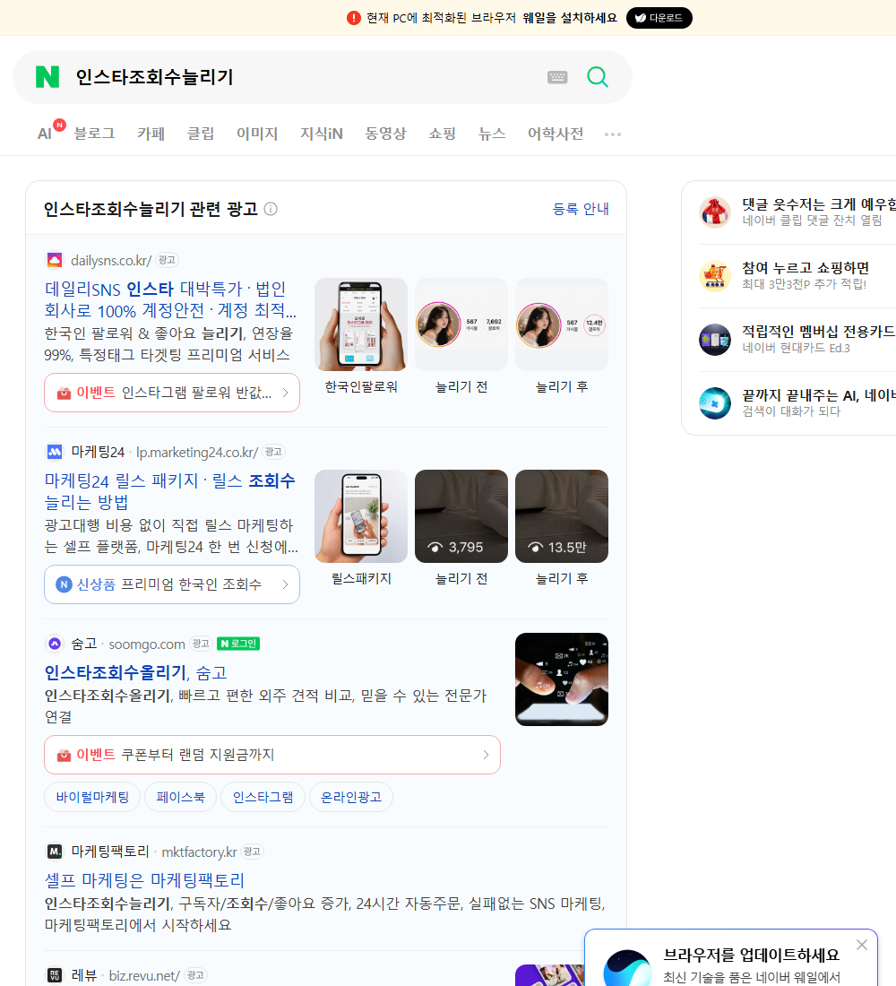Open dailysns 늘리기 전 thumbnail
The height and width of the screenshot is (986, 896).
(x=461, y=324)
